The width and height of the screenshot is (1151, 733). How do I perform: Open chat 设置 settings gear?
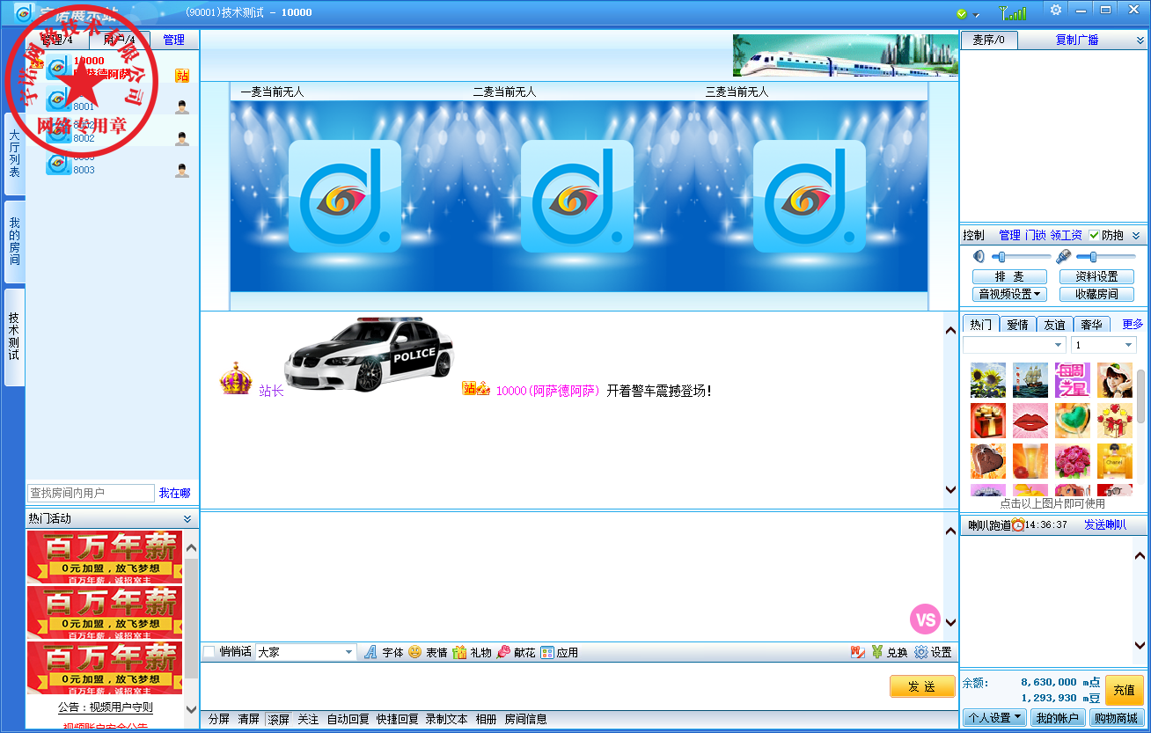click(x=933, y=652)
